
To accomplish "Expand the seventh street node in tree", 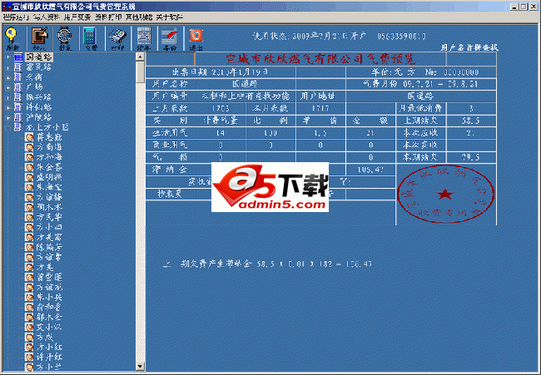I will [8, 117].
